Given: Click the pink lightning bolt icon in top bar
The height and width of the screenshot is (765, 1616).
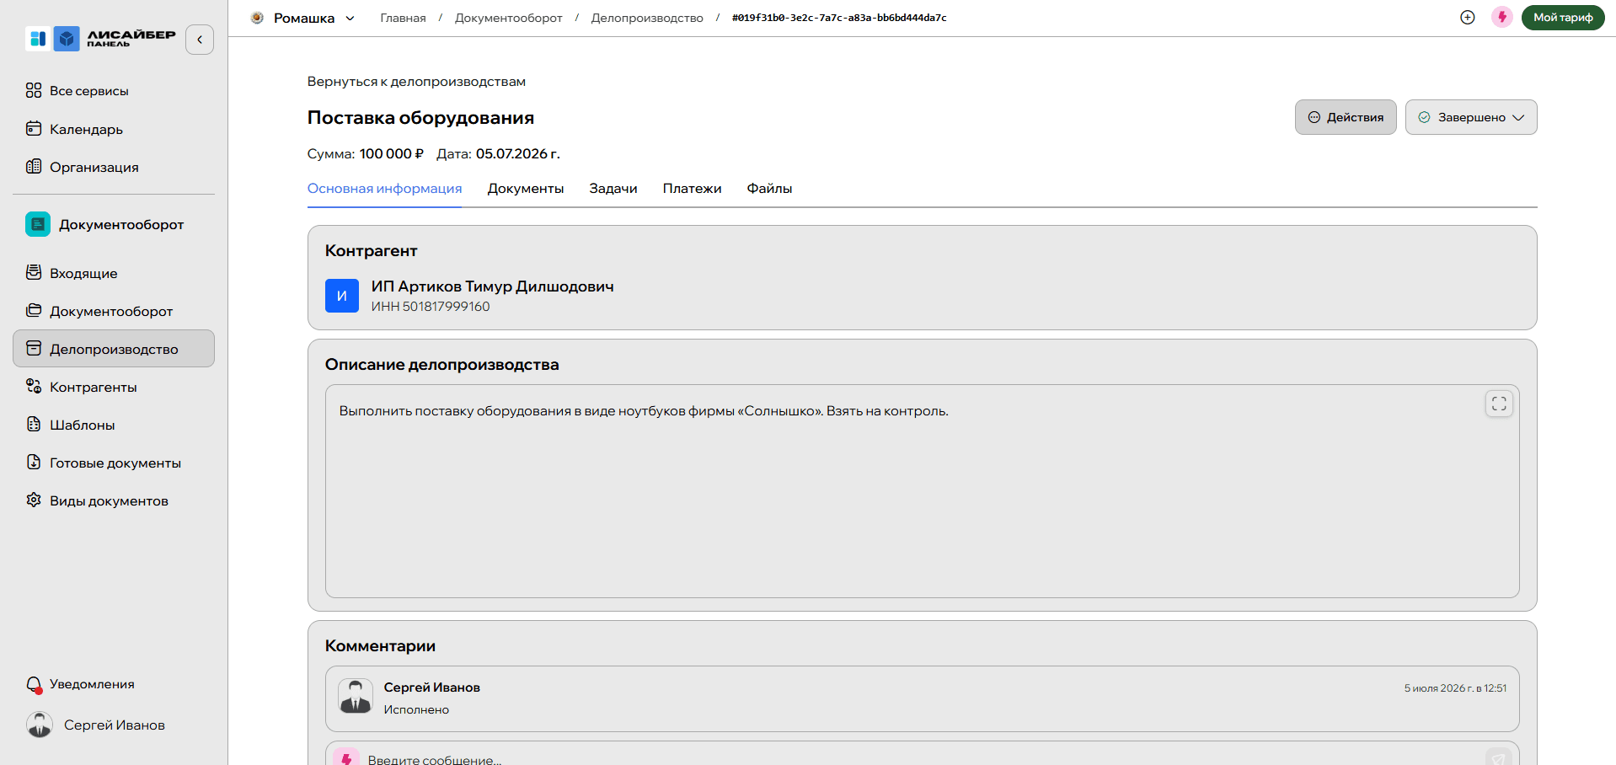Looking at the screenshot, I should pyautogui.click(x=1502, y=18).
